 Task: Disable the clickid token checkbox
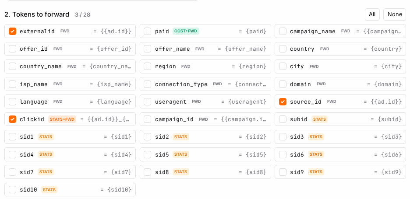(13, 119)
